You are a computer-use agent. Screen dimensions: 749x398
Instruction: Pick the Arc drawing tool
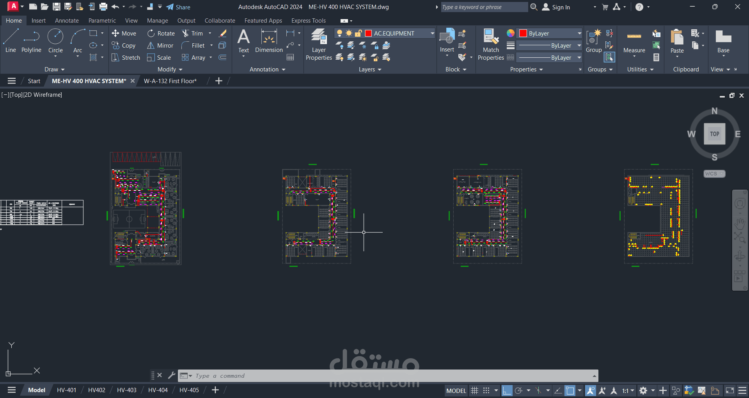(x=78, y=41)
